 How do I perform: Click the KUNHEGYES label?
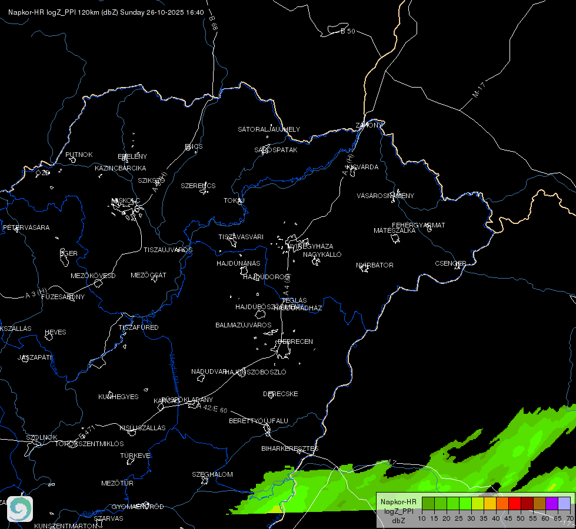coord(118,397)
